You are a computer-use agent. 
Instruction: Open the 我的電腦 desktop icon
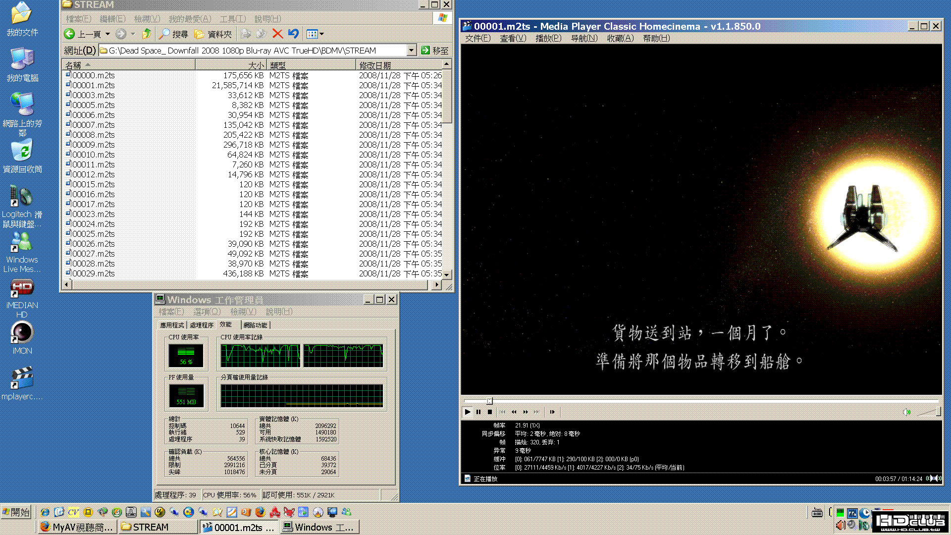tap(22, 64)
